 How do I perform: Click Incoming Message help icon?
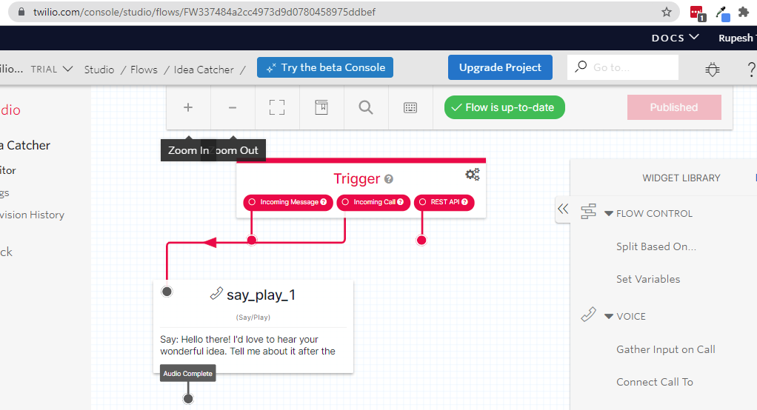click(x=324, y=202)
